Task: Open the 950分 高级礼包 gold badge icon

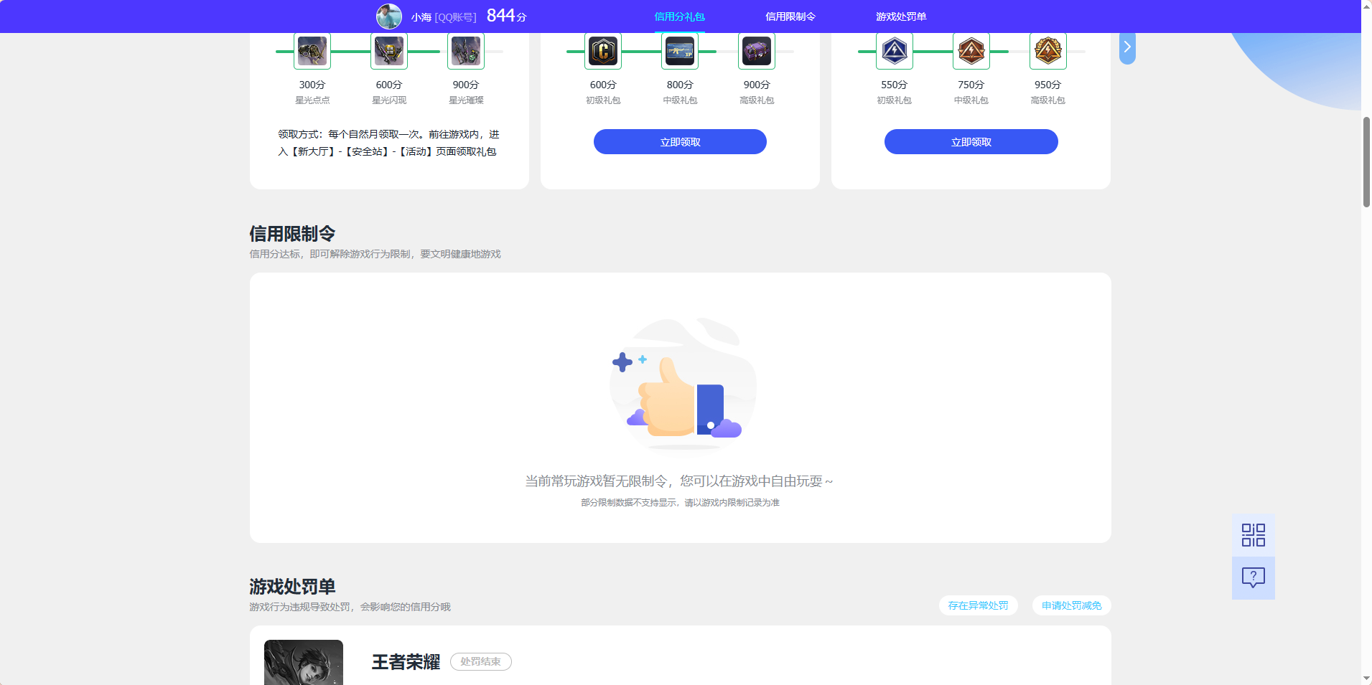Action: click(1047, 50)
